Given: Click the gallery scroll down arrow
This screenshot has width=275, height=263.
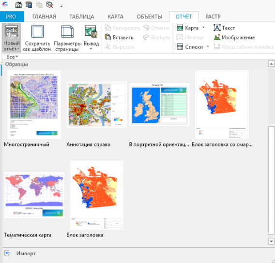Looking at the screenshot, I should pyautogui.click(x=271, y=241).
